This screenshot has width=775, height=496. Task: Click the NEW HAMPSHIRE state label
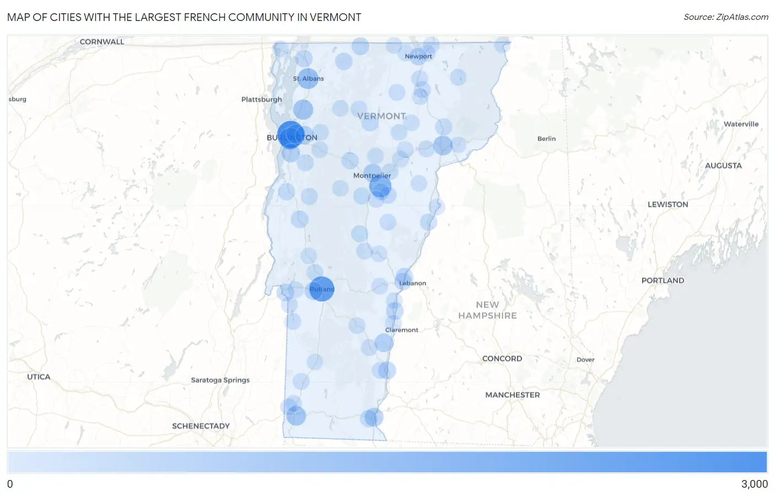point(488,310)
